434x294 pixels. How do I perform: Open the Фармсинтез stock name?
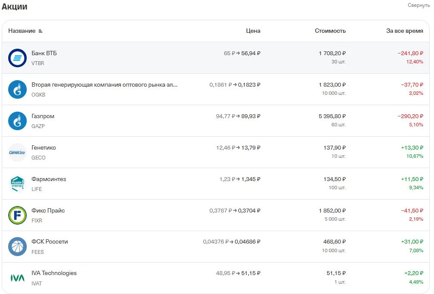[49, 179]
